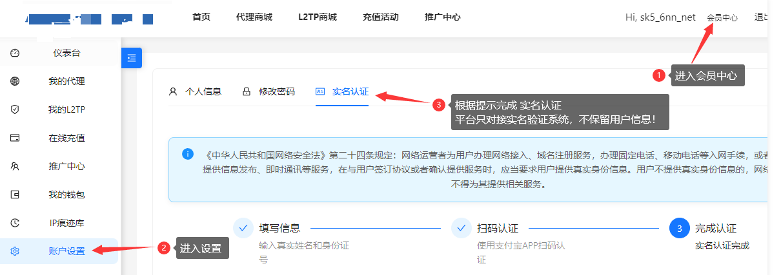Click the dashboard gauge icon in sidebar
This screenshot has height=275, width=781.
[x=15, y=53]
